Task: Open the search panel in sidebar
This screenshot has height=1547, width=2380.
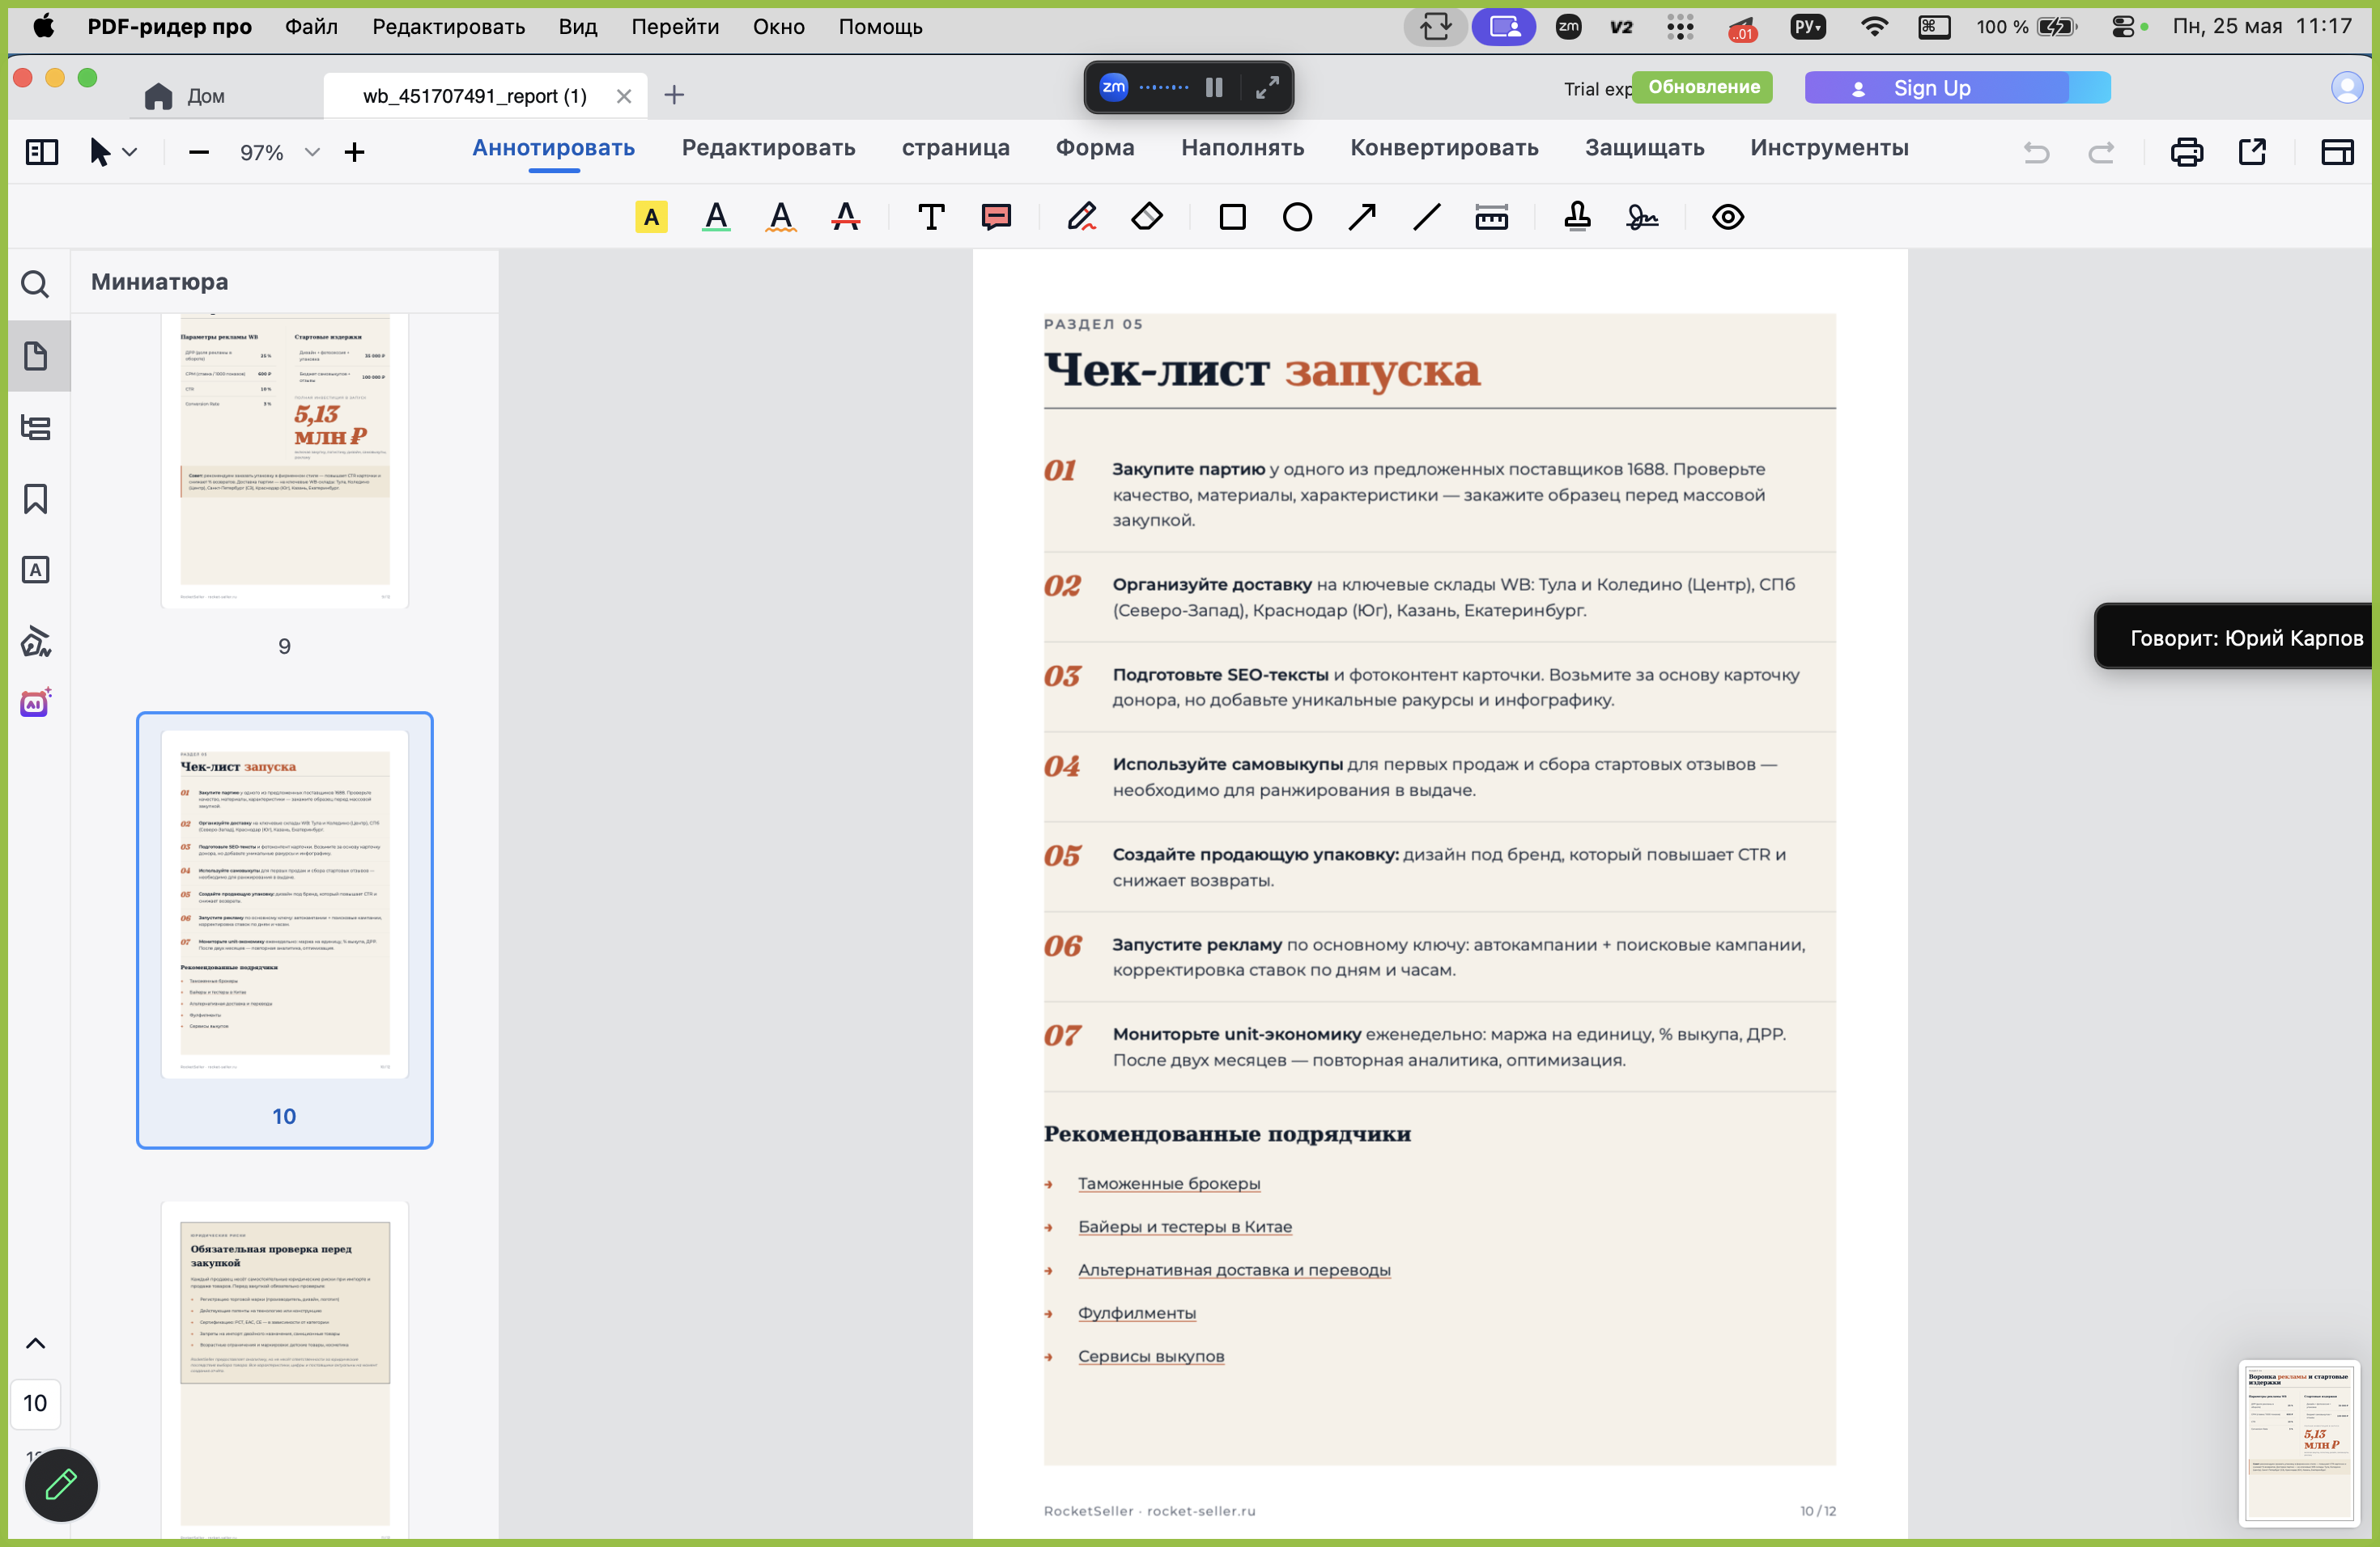Action: tap(36, 285)
